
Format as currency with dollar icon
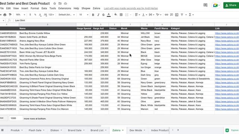click(x=30, y=15)
